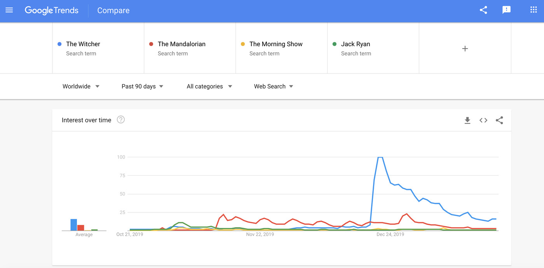Image resolution: width=544 pixels, height=268 pixels.
Task: Click The Witcher blue color dot
Action: [59, 44]
